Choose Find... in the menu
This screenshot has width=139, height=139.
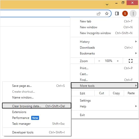[x=104, y=80]
